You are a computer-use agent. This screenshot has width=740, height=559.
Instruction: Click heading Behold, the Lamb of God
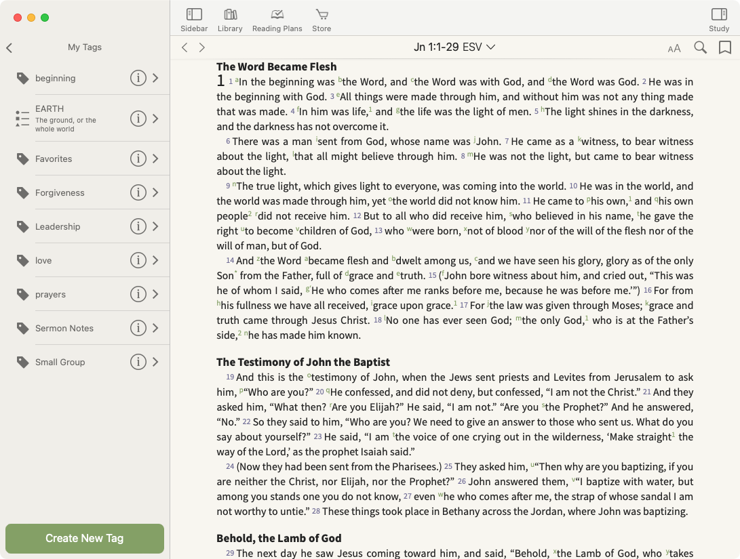(x=279, y=538)
